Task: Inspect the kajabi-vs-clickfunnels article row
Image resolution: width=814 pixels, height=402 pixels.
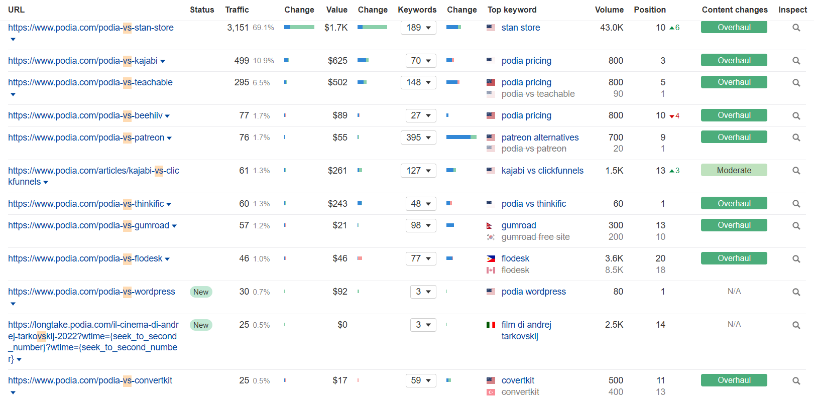Action: (796, 171)
